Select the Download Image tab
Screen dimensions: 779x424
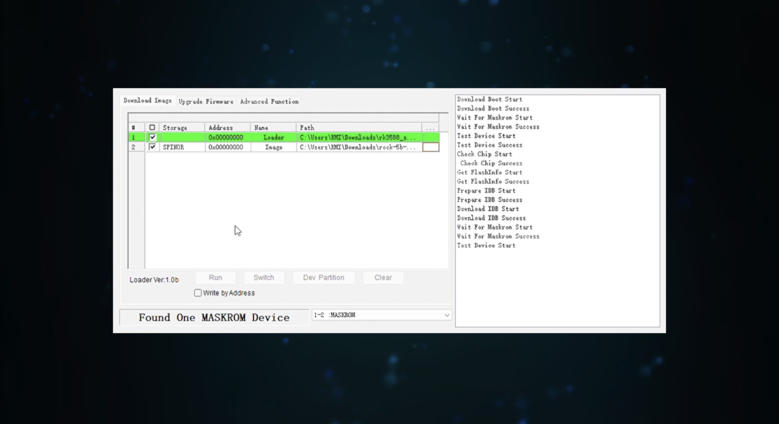148,100
